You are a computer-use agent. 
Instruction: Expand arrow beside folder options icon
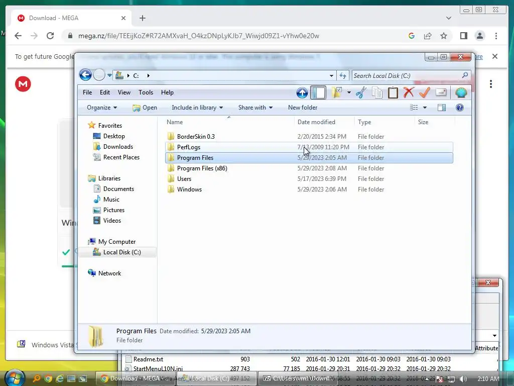349,92
